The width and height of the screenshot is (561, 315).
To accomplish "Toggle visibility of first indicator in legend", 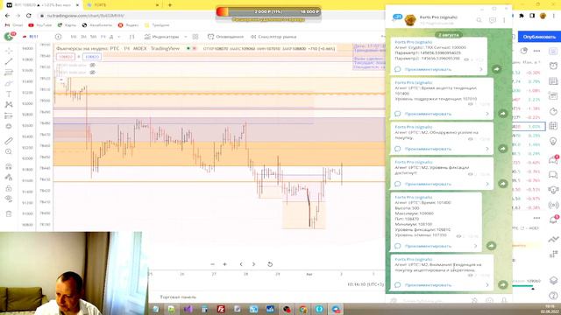I will pyautogui.click(x=93, y=65).
